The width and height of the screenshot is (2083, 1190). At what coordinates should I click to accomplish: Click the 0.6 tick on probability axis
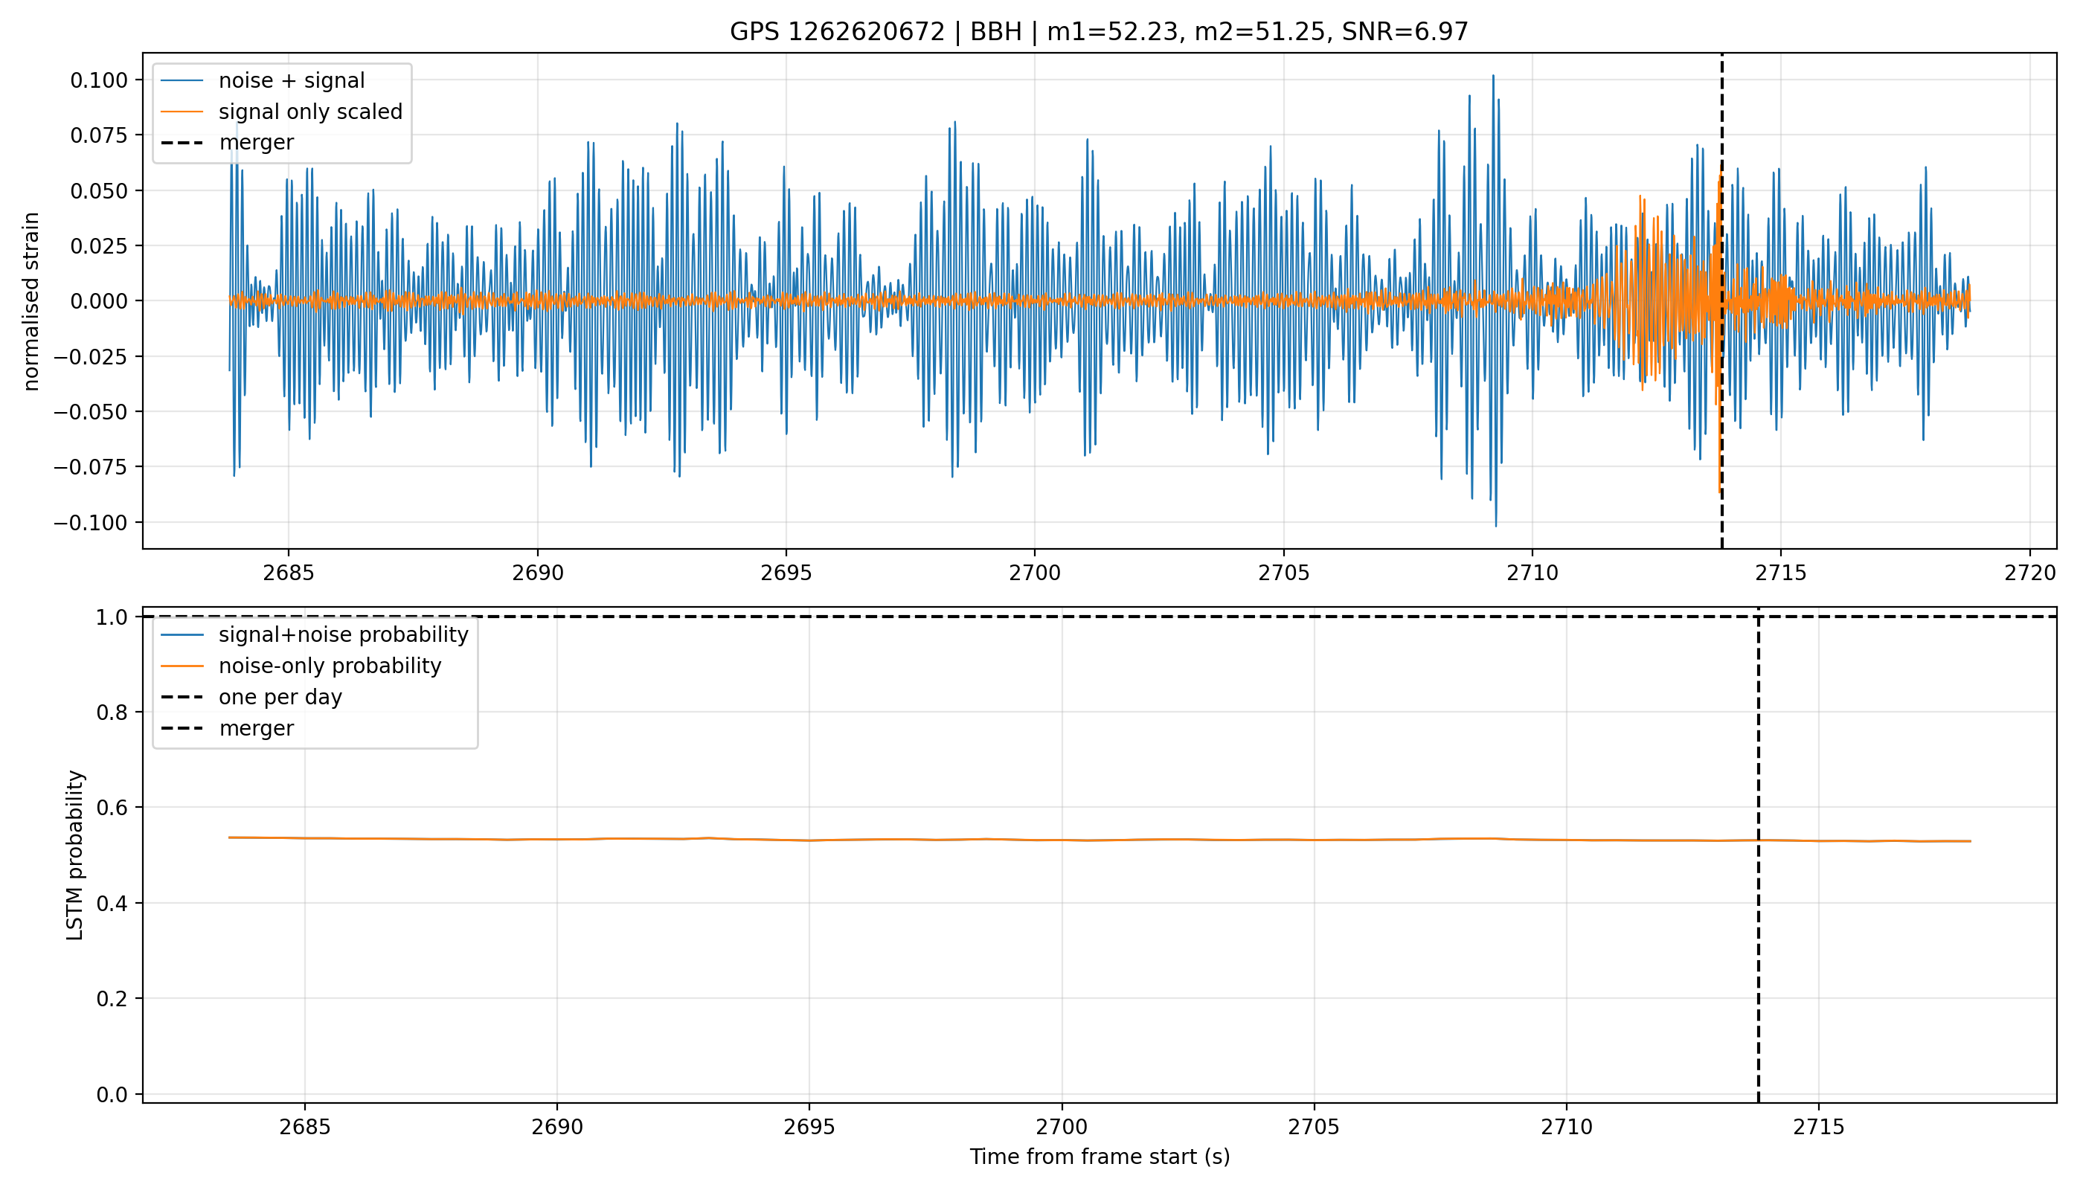pyautogui.click(x=112, y=808)
